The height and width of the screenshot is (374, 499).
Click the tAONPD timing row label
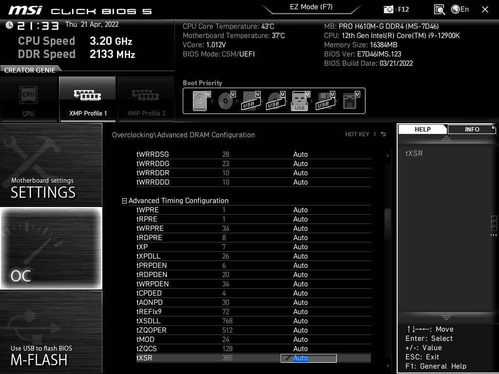tap(149, 302)
